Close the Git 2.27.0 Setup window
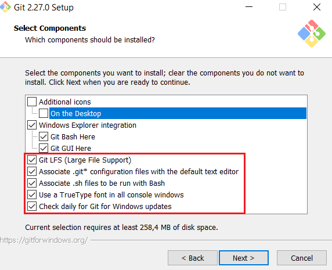332x270 pixels. click(x=317, y=7)
